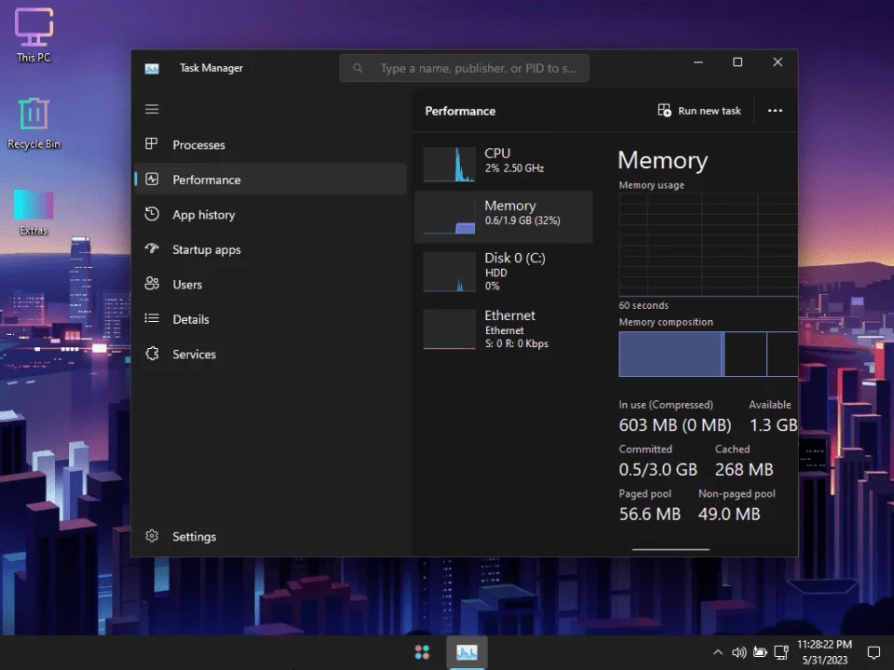
Task: Go to the App history page
Action: coord(271,214)
